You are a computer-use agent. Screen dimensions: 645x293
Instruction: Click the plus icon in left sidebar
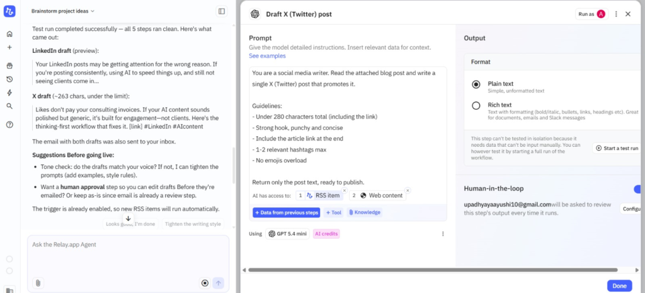pos(9,47)
